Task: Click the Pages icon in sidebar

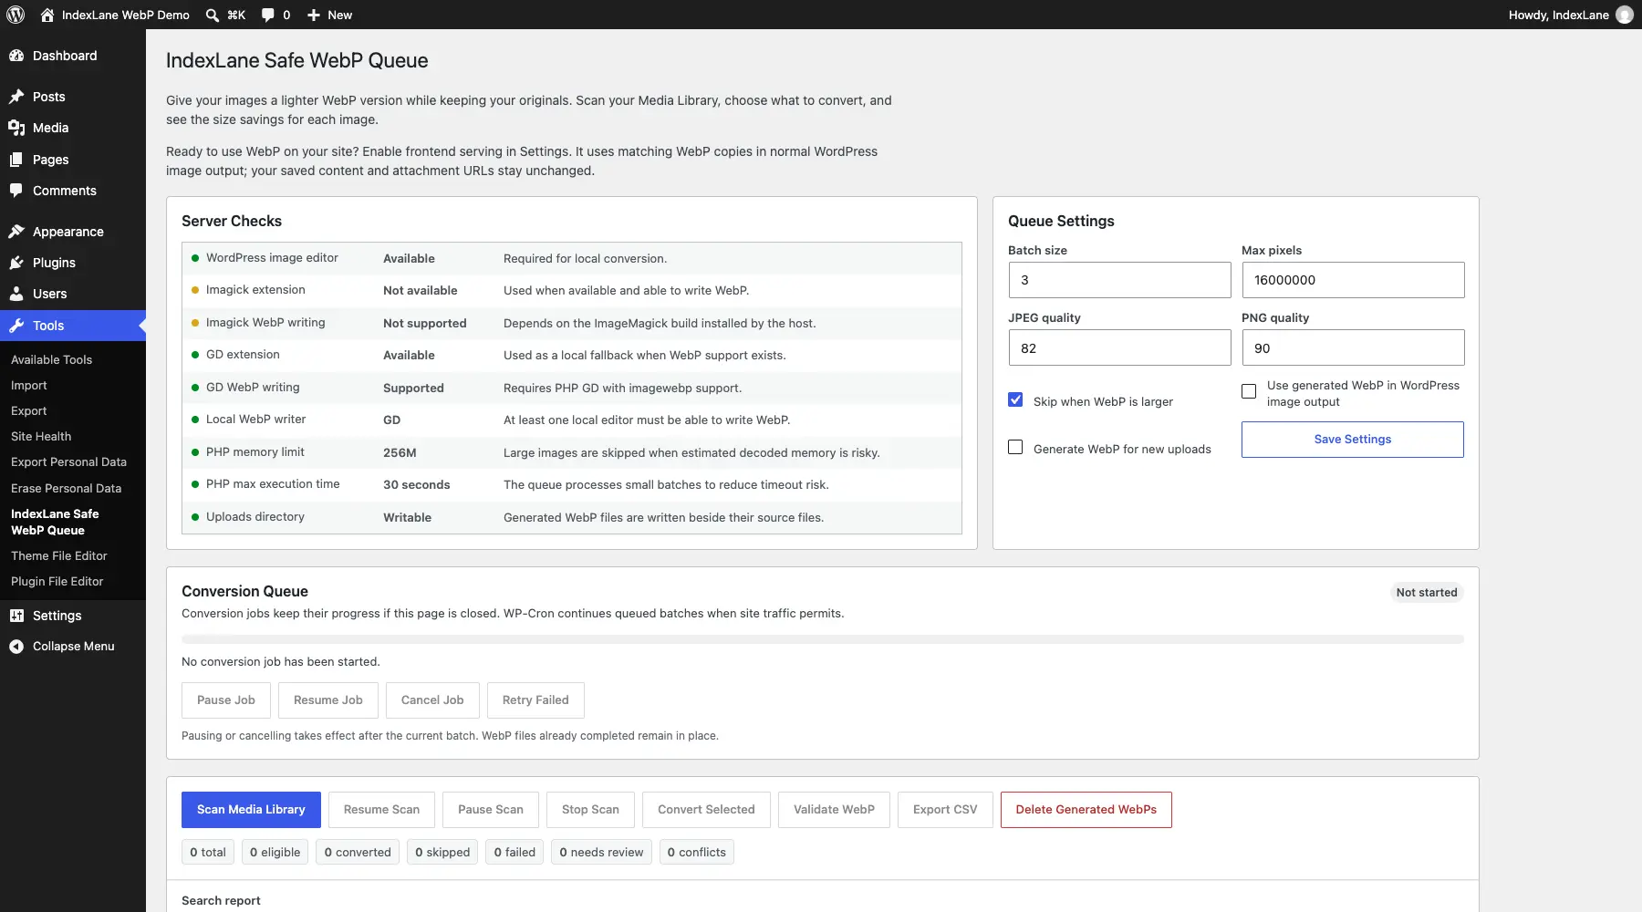Action: point(16,160)
